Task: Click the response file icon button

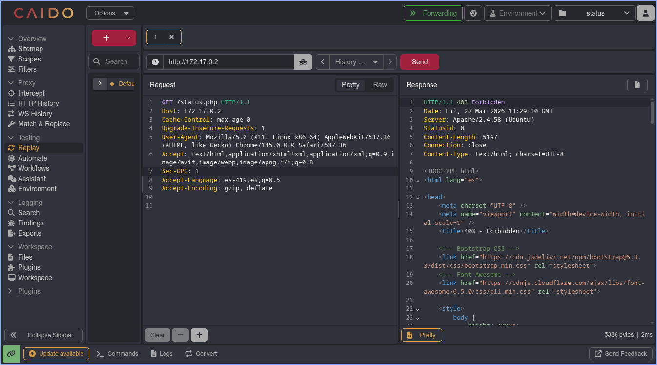Action: [x=637, y=85]
